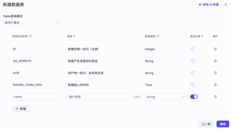Delete the uuid field row

tap(215, 73)
